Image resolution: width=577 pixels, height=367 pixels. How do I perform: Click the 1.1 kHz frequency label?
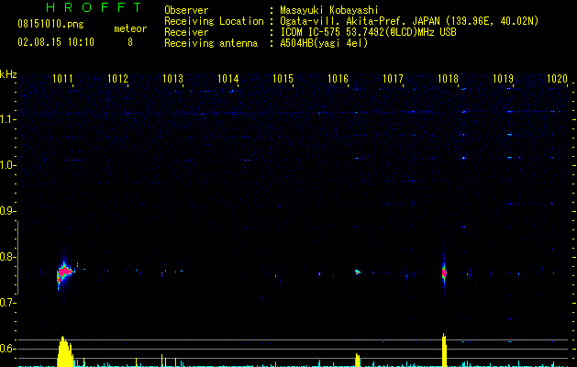7,119
